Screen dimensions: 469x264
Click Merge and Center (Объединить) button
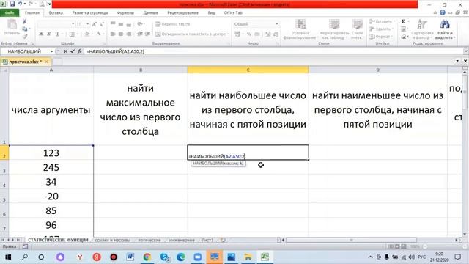pos(192,34)
